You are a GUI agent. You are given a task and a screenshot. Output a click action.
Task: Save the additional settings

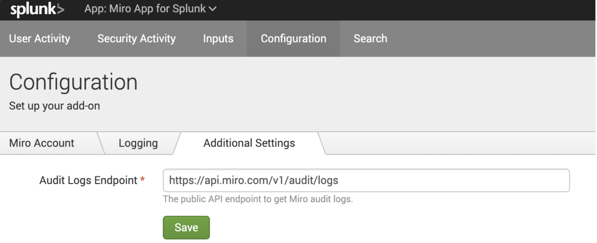pyautogui.click(x=186, y=228)
